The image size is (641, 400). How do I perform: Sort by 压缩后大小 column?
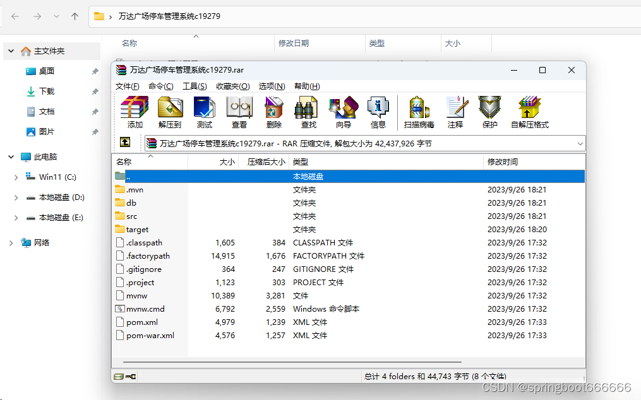264,162
